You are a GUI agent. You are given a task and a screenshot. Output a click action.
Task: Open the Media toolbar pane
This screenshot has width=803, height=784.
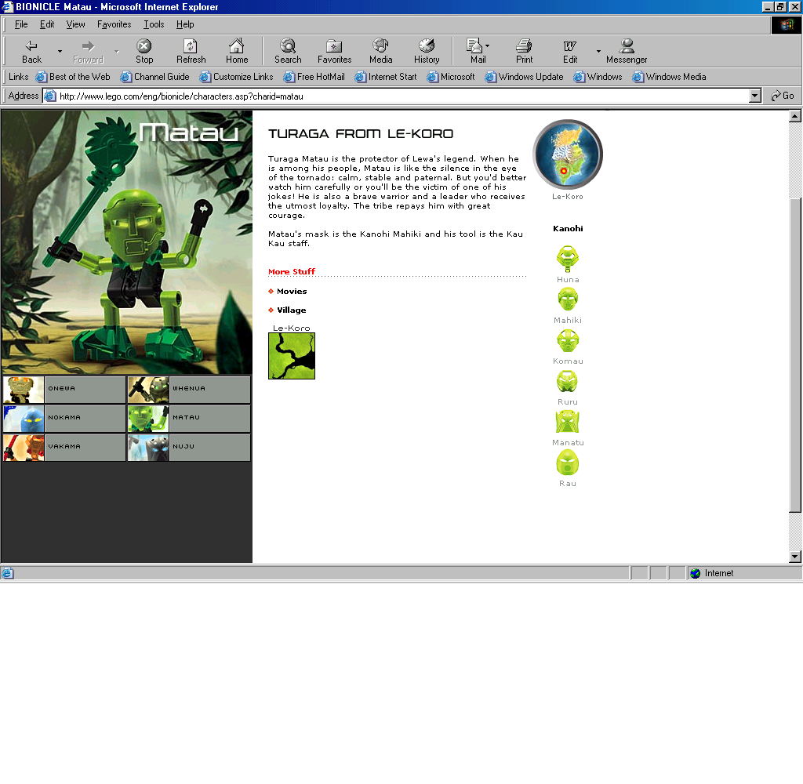click(x=380, y=51)
